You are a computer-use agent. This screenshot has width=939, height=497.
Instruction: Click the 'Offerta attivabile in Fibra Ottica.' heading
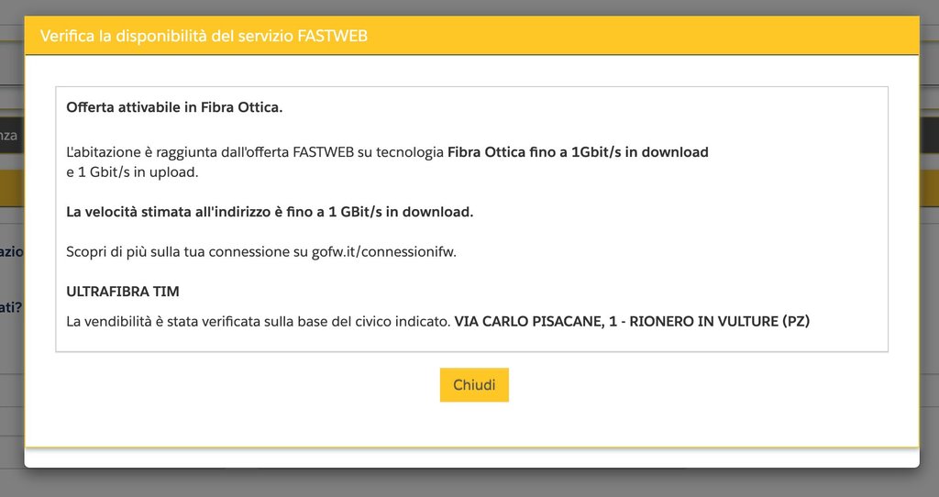point(174,107)
